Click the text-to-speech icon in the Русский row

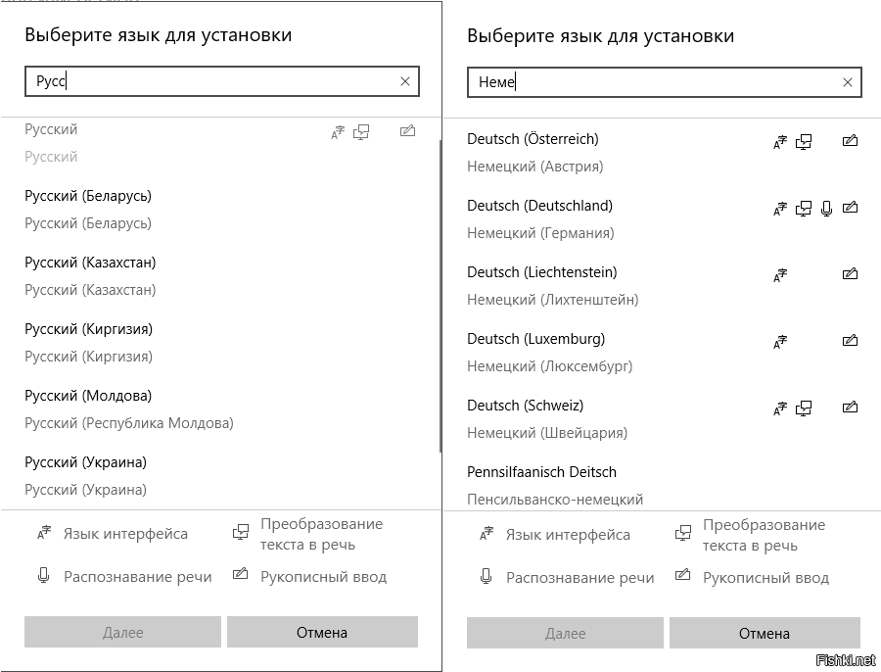pyautogui.click(x=360, y=132)
